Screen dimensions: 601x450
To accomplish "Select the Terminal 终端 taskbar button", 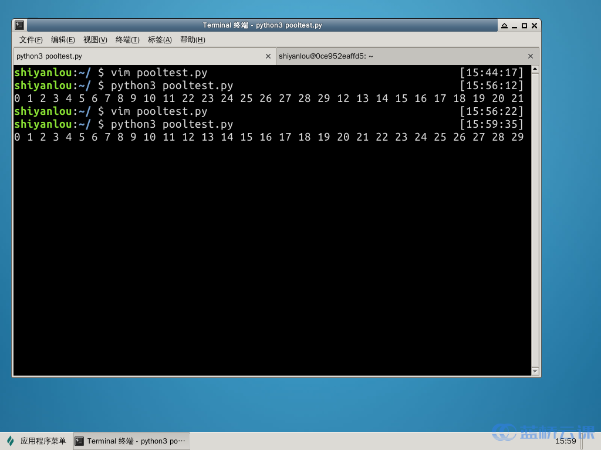I will [x=131, y=441].
